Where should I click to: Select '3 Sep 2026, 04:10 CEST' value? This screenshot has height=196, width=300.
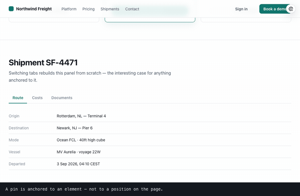(78, 164)
